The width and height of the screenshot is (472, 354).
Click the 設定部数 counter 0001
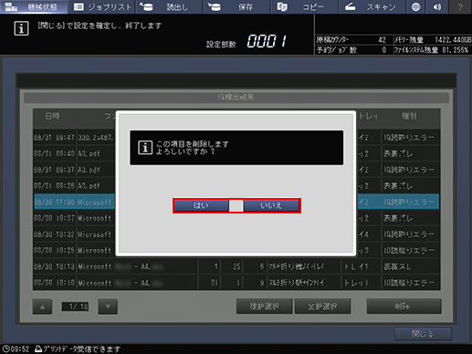pyautogui.click(x=267, y=41)
